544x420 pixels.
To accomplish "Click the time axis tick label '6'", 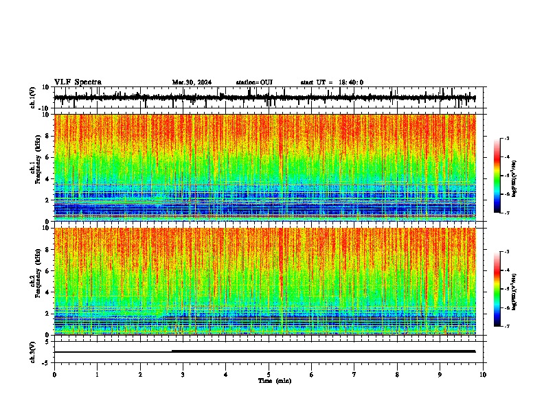I will pos(312,375).
